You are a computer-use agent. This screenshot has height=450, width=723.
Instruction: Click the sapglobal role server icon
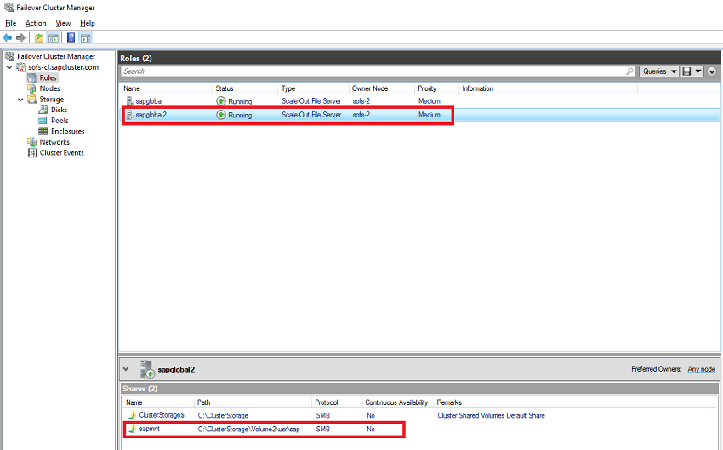pyautogui.click(x=129, y=101)
